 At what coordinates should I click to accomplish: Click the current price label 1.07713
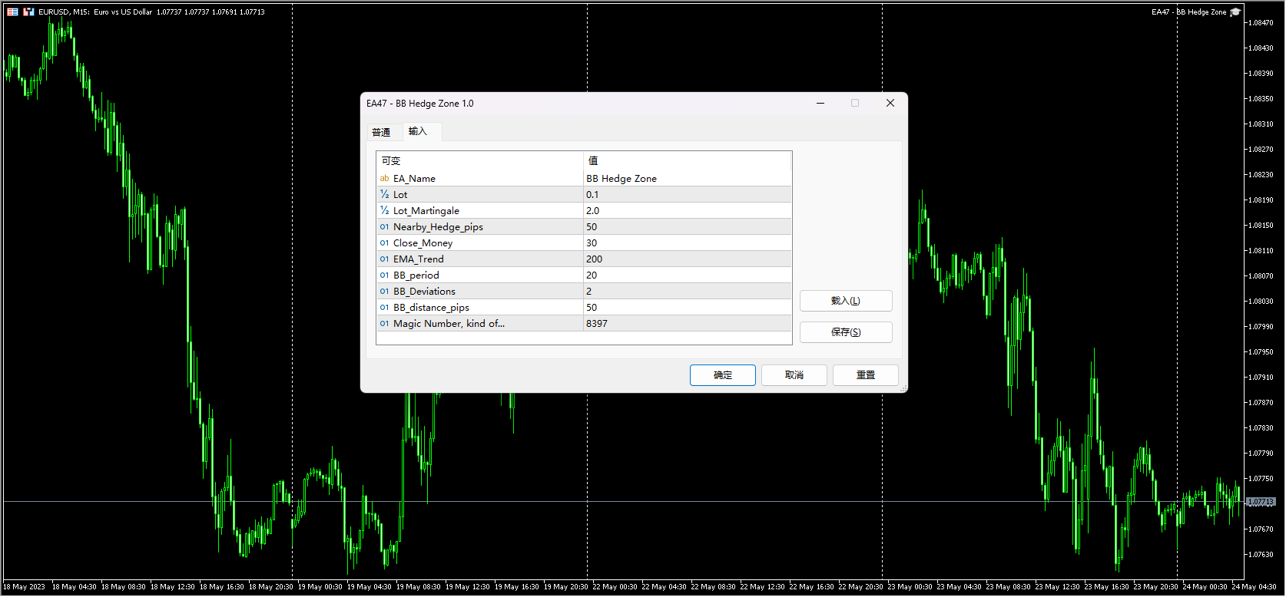[x=1260, y=502]
